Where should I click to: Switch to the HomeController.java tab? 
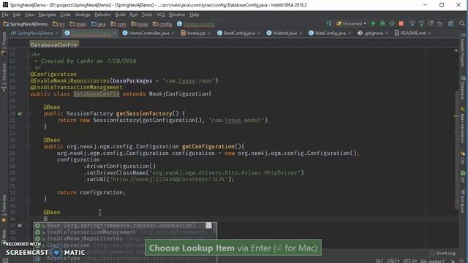149,33
